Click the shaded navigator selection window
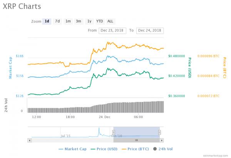 137,132
